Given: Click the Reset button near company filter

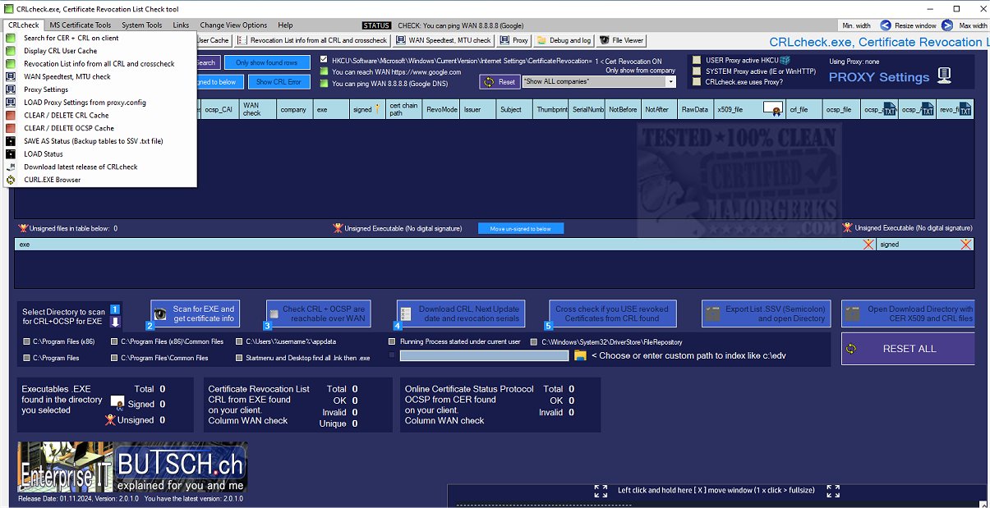Looking at the screenshot, I should pos(500,81).
